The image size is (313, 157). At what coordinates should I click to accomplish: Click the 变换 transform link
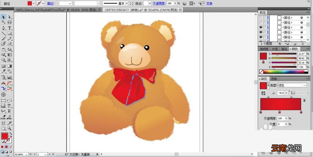tap(209, 3)
